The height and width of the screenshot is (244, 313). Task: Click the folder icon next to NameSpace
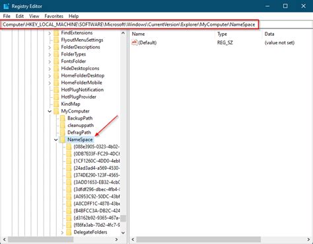click(x=63, y=140)
